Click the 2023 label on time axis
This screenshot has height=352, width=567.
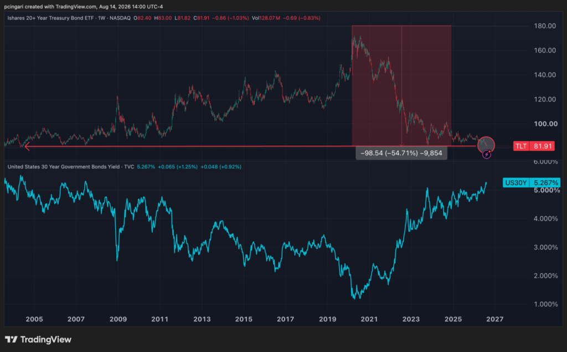pos(411,319)
